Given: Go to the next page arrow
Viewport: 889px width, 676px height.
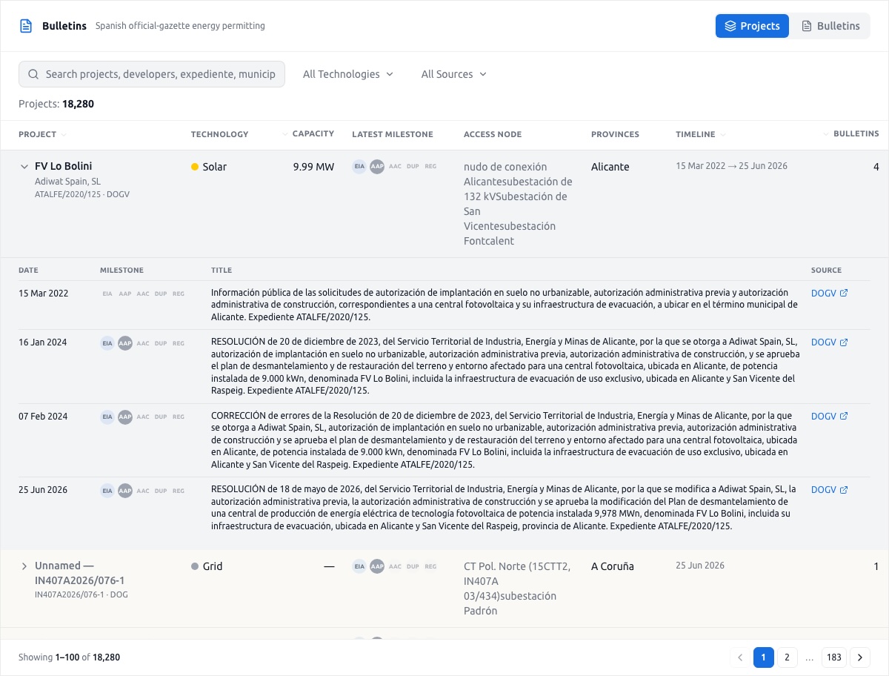Looking at the screenshot, I should click(860, 657).
